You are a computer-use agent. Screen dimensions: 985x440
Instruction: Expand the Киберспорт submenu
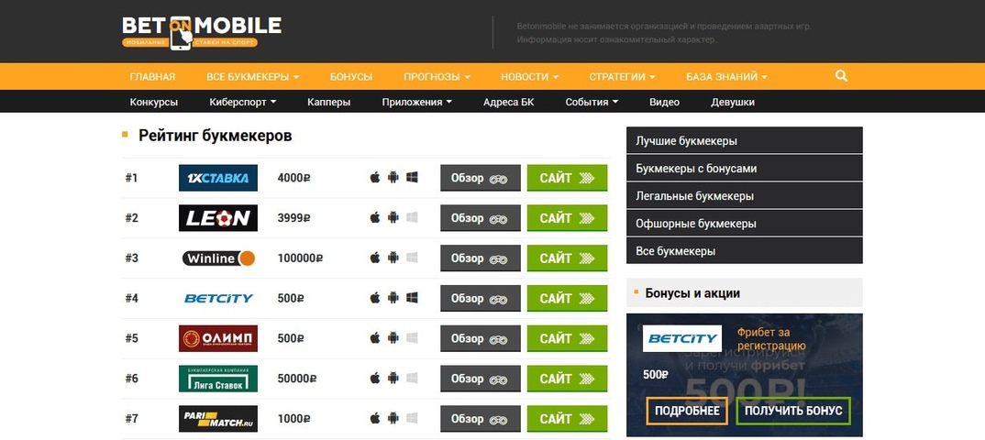point(242,102)
